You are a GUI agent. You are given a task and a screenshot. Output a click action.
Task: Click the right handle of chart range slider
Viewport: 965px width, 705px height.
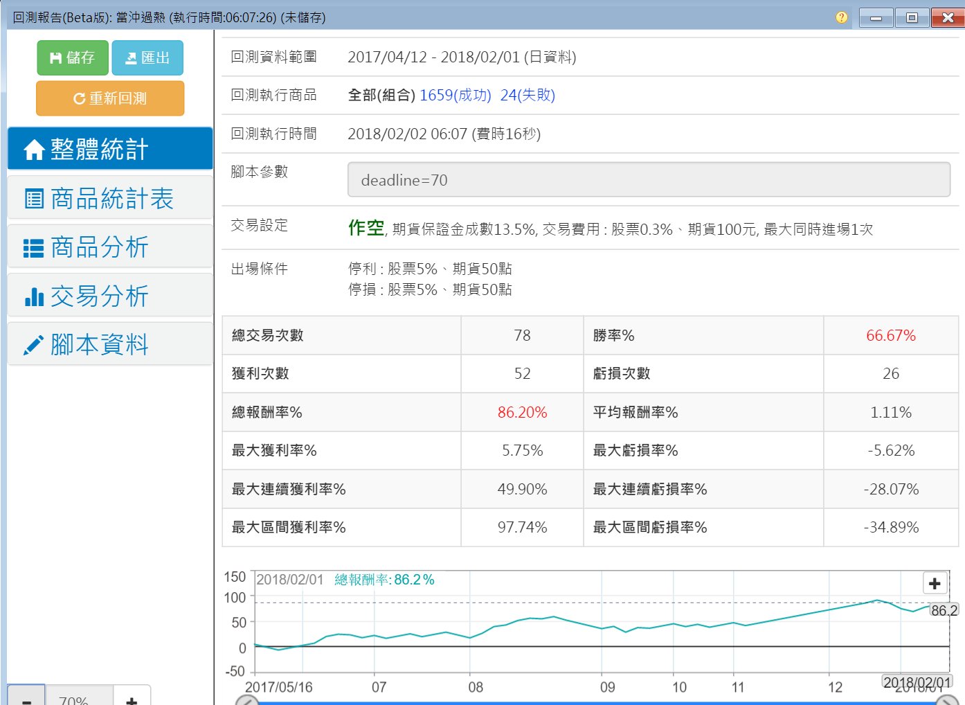(946, 701)
